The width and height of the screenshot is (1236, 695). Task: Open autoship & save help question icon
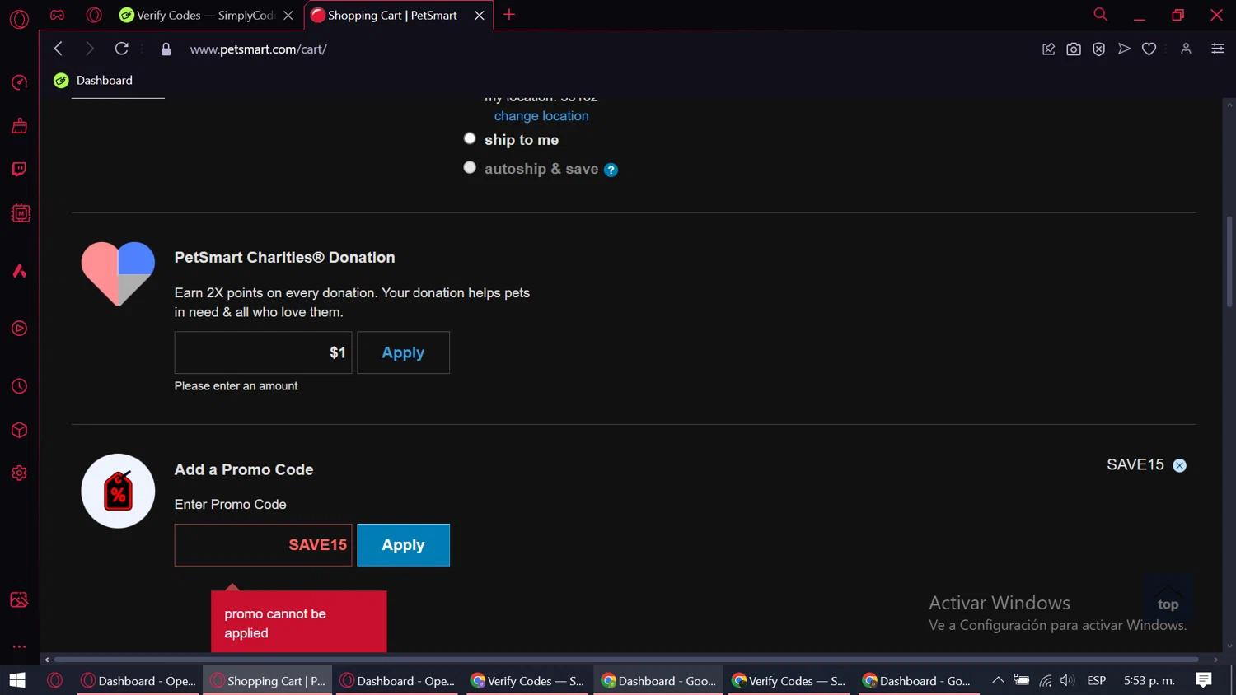(x=611, y=170)
